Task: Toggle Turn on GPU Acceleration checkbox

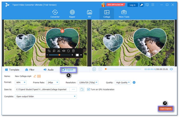Action: pyautogui.click(x=88, y=89)
